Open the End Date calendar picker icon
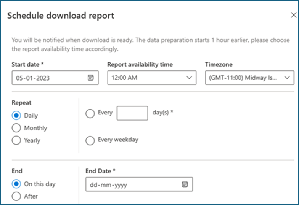299x205 pixels. point(185,184)
